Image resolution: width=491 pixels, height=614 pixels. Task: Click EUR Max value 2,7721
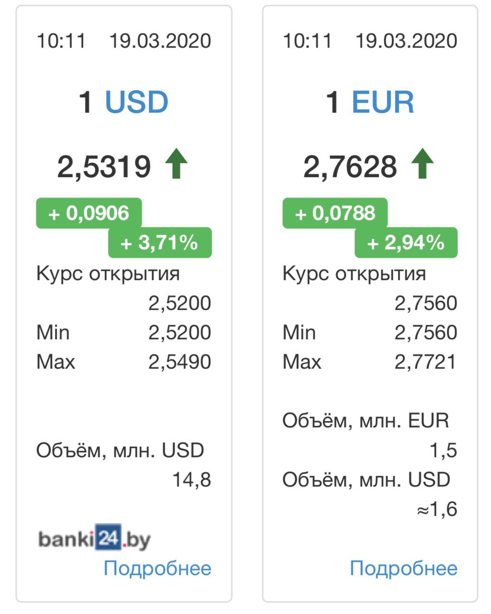coord(426,362)
